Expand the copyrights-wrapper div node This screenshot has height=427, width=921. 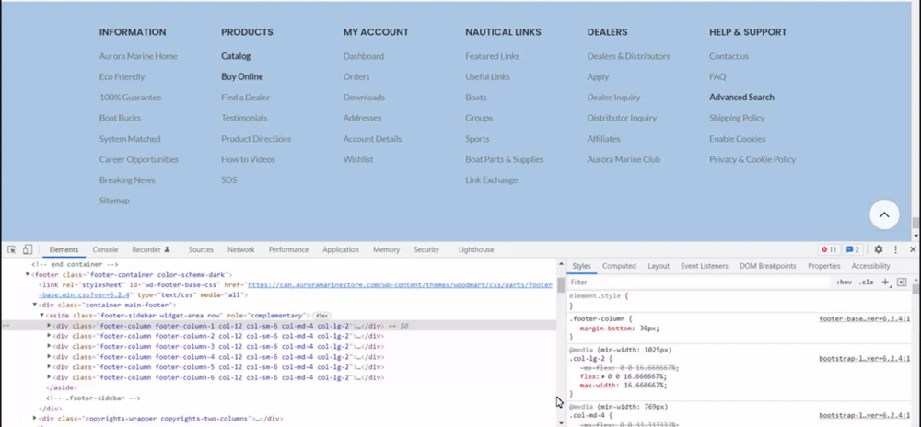tap(35, 419)
